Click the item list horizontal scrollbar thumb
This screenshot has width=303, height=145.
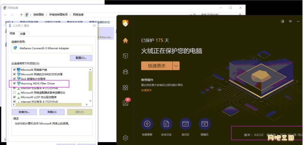49,105
